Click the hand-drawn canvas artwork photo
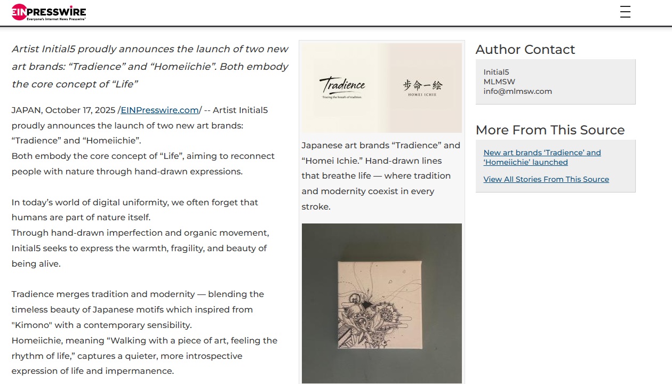The height and width of the screenshot is (384, 672). pyautogui.click(x=381, y=303)
